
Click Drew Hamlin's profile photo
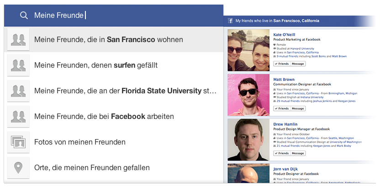pyautogui.click(x=248, y=140)
